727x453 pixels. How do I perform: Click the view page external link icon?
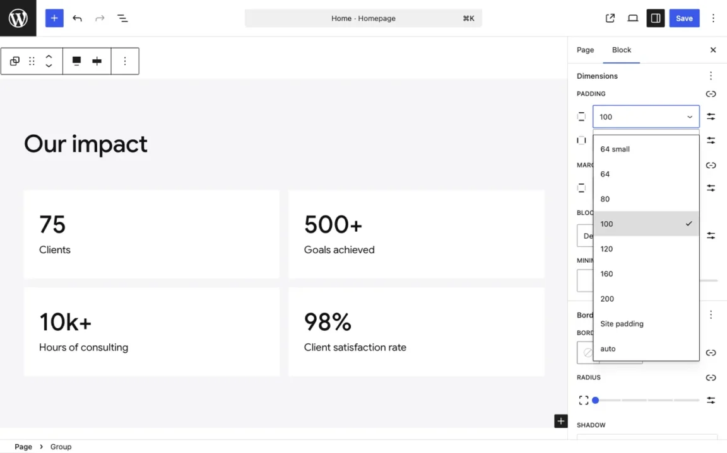tap(610, 18)
